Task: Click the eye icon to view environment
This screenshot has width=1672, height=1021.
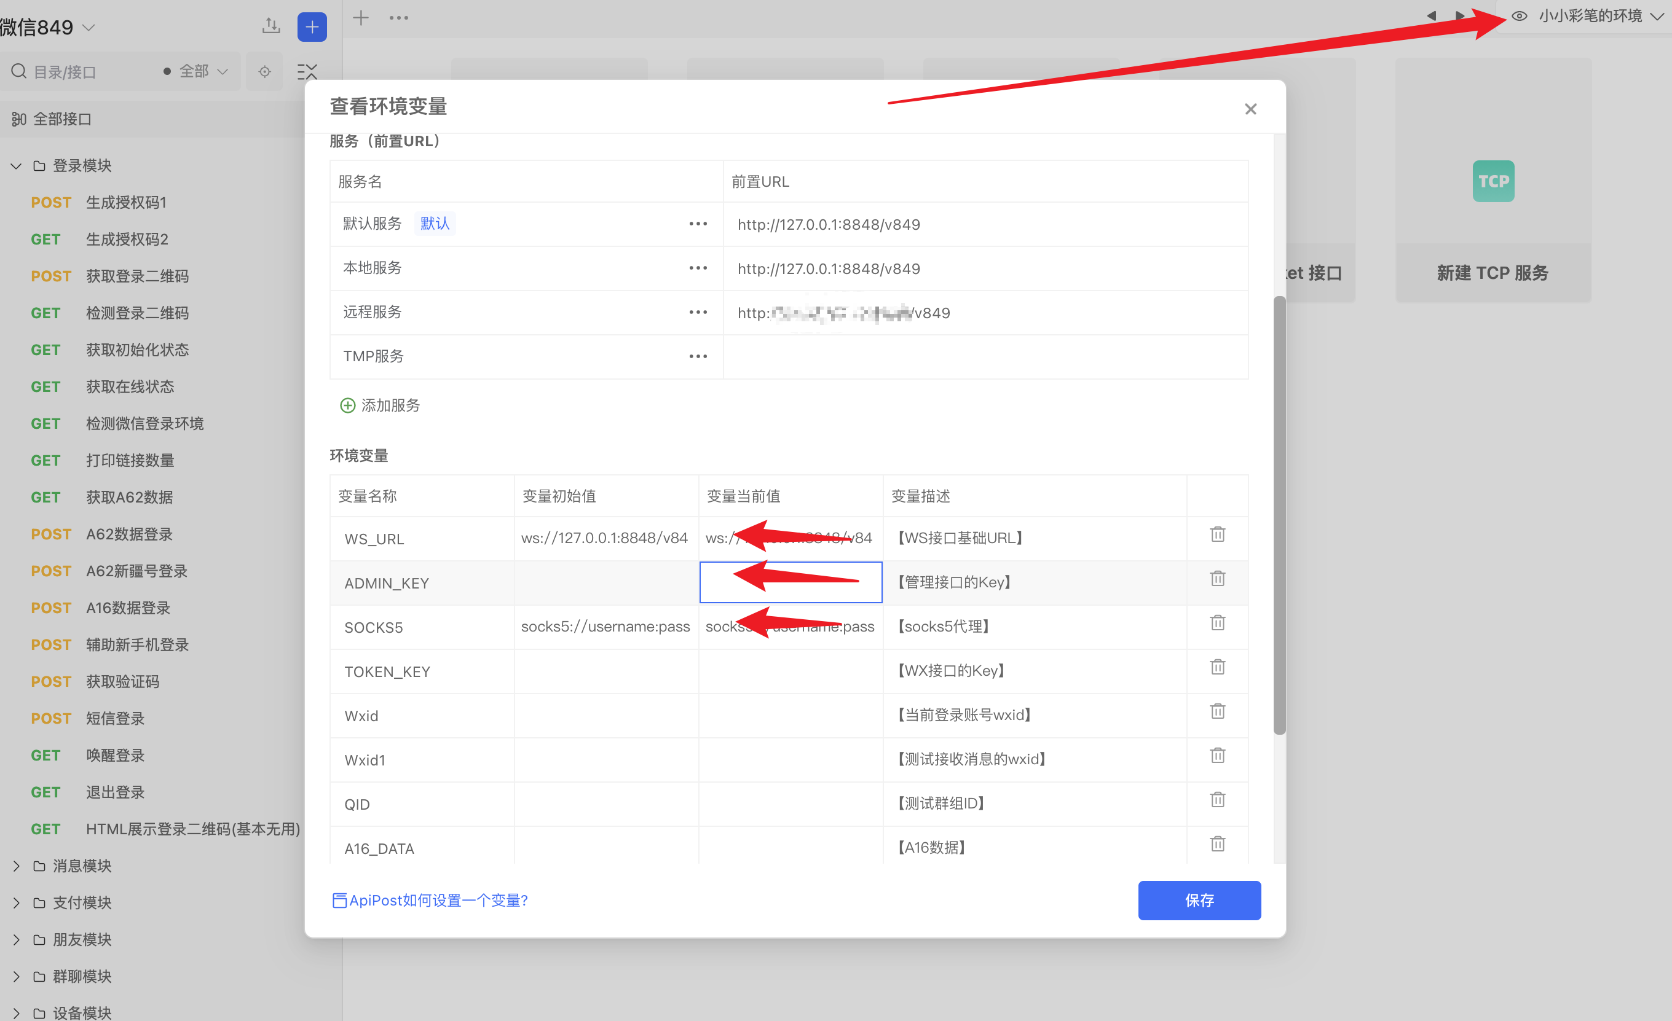Action: [1520, 16]
